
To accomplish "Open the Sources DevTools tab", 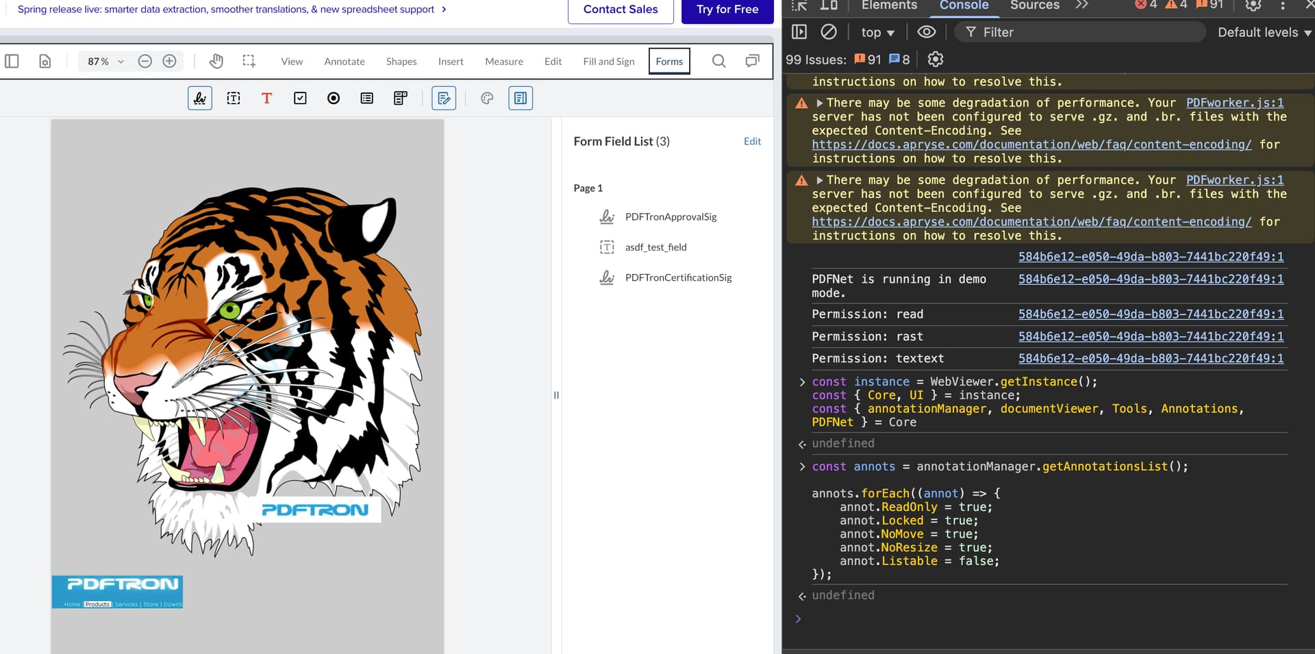I will (1034, 5).
